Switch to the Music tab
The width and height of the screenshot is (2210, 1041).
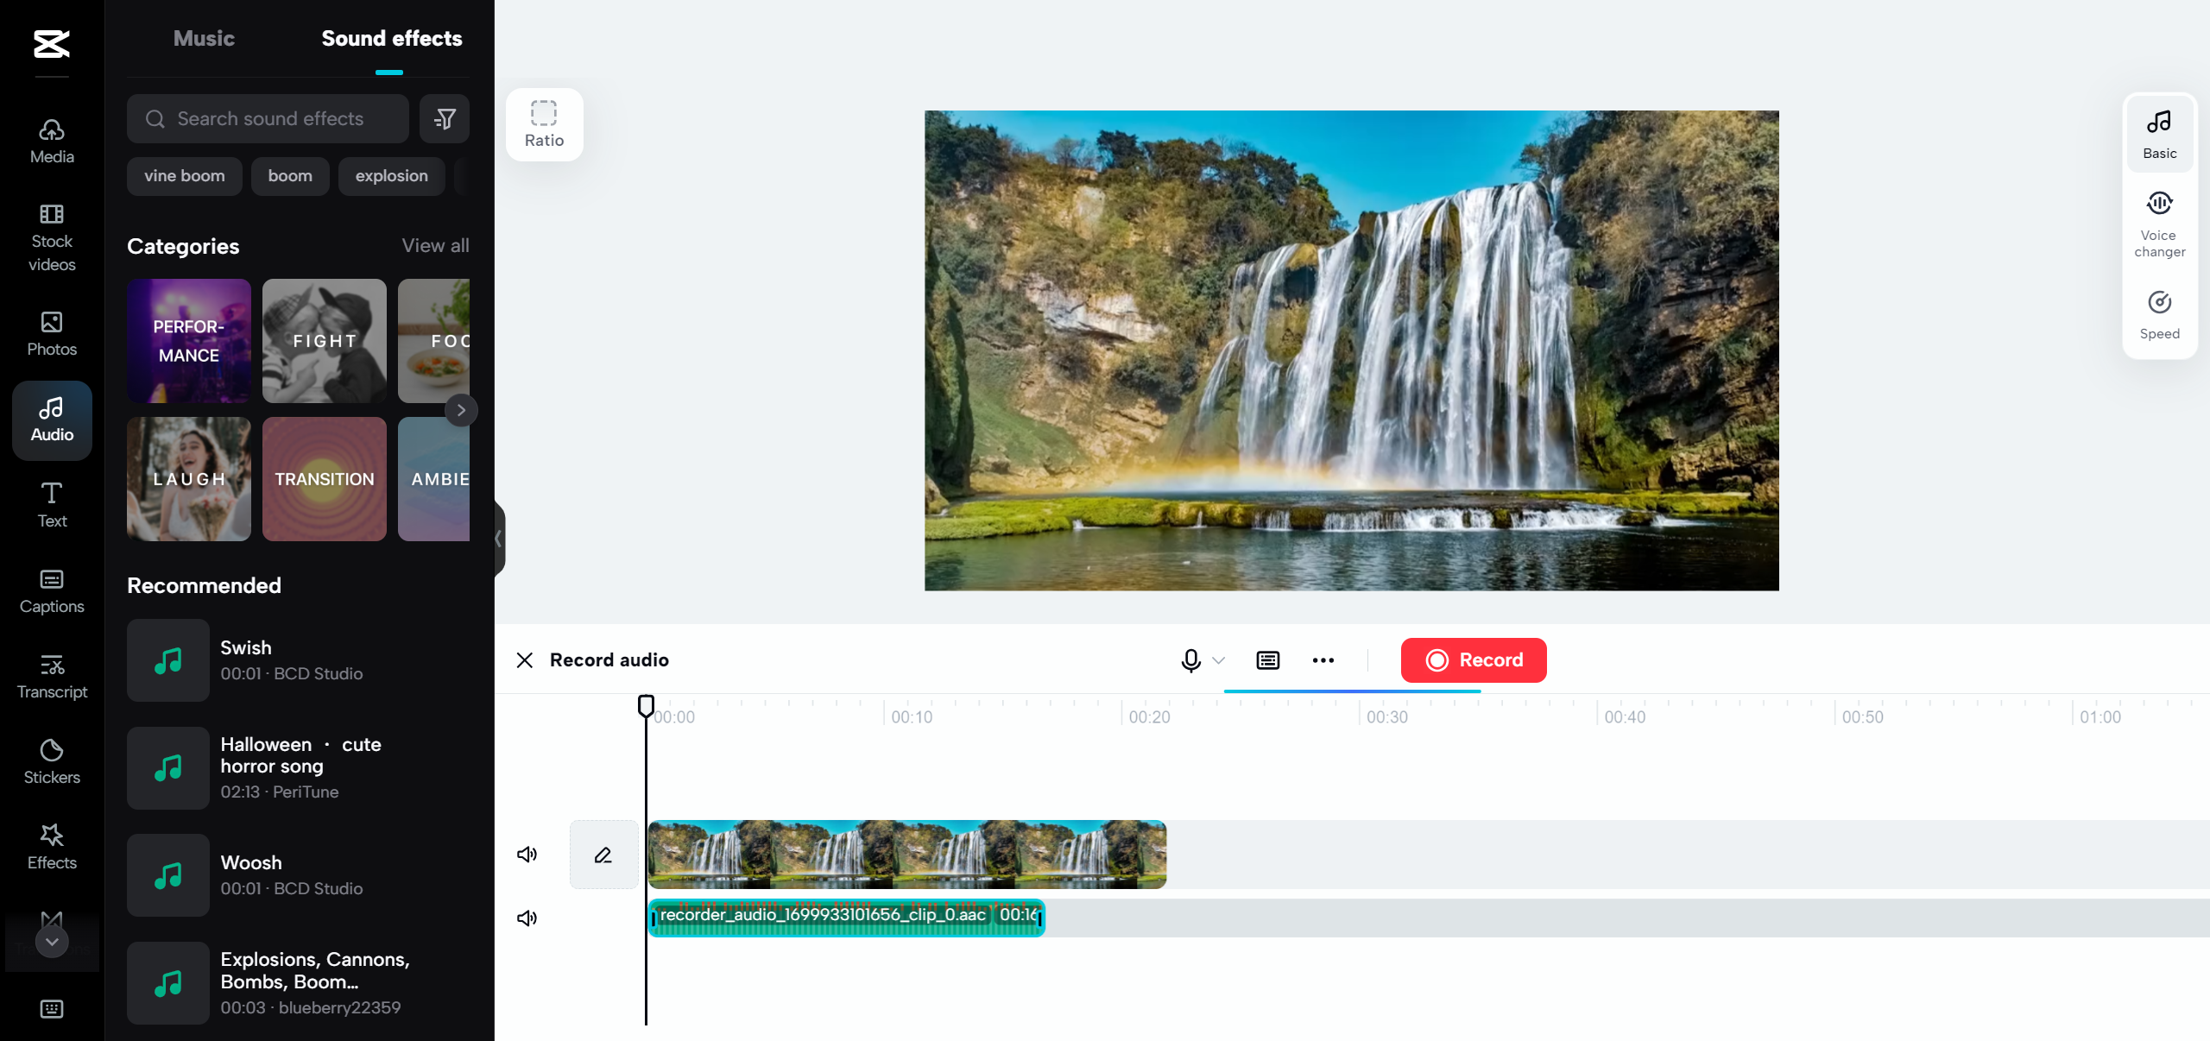(204, 39)
